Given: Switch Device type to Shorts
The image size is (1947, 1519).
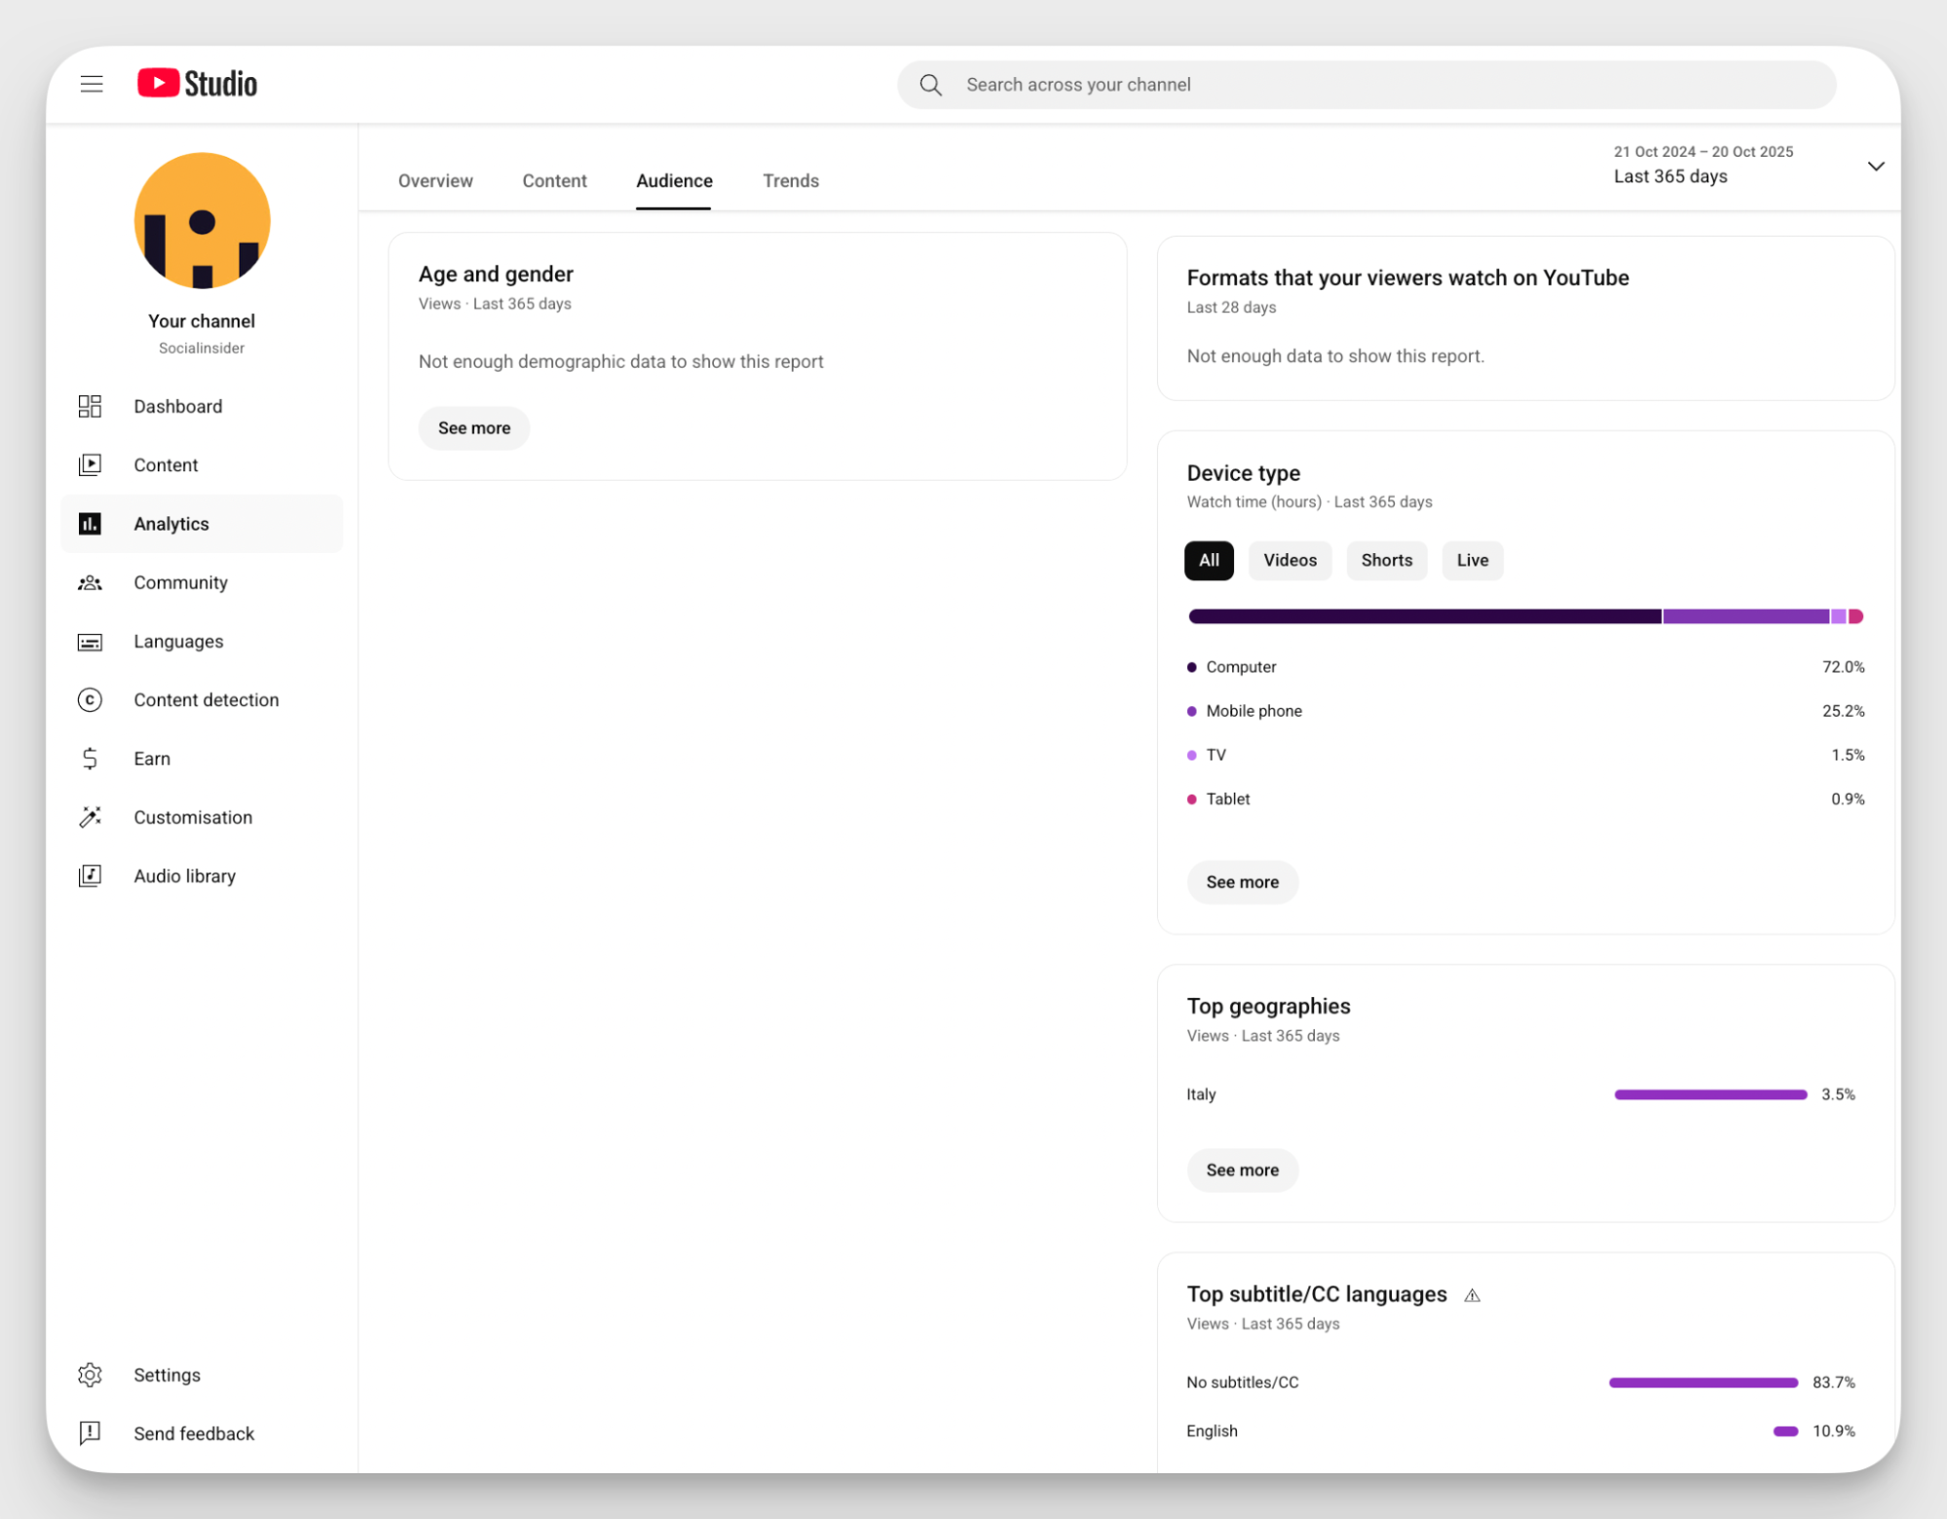Looking at the screenshot, I should click(1386, 560).
